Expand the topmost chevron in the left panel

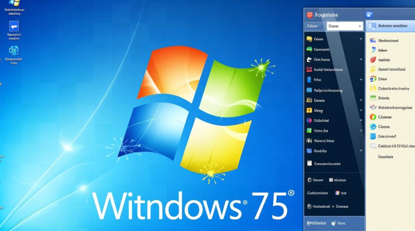click(x=361, y=39)
